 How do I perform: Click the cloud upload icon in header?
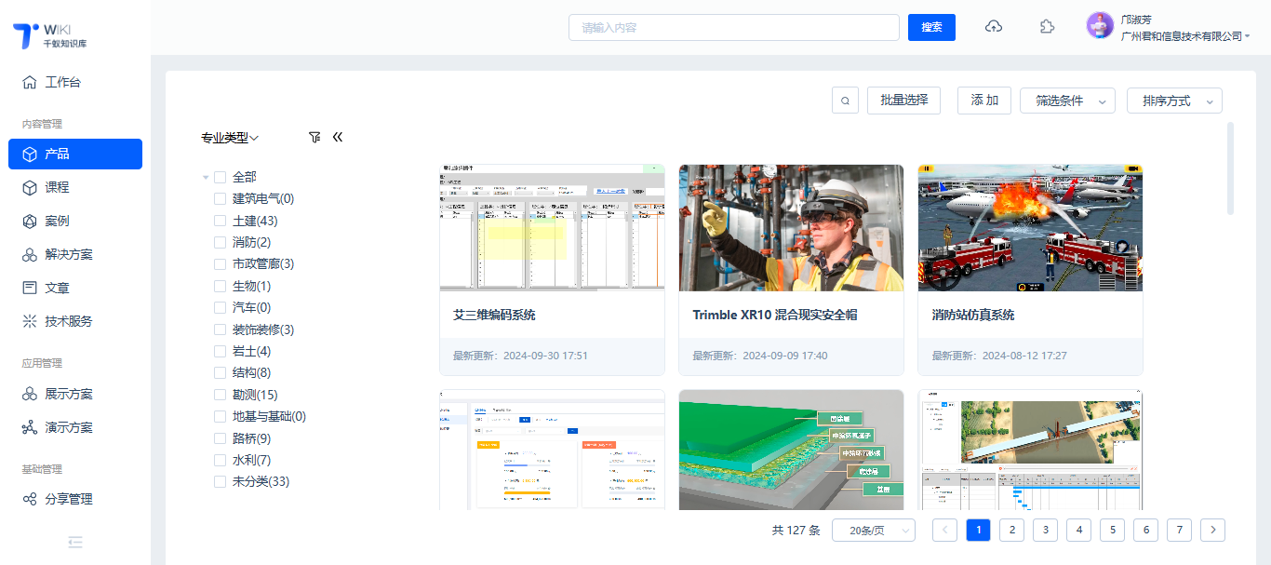(994, 27)
